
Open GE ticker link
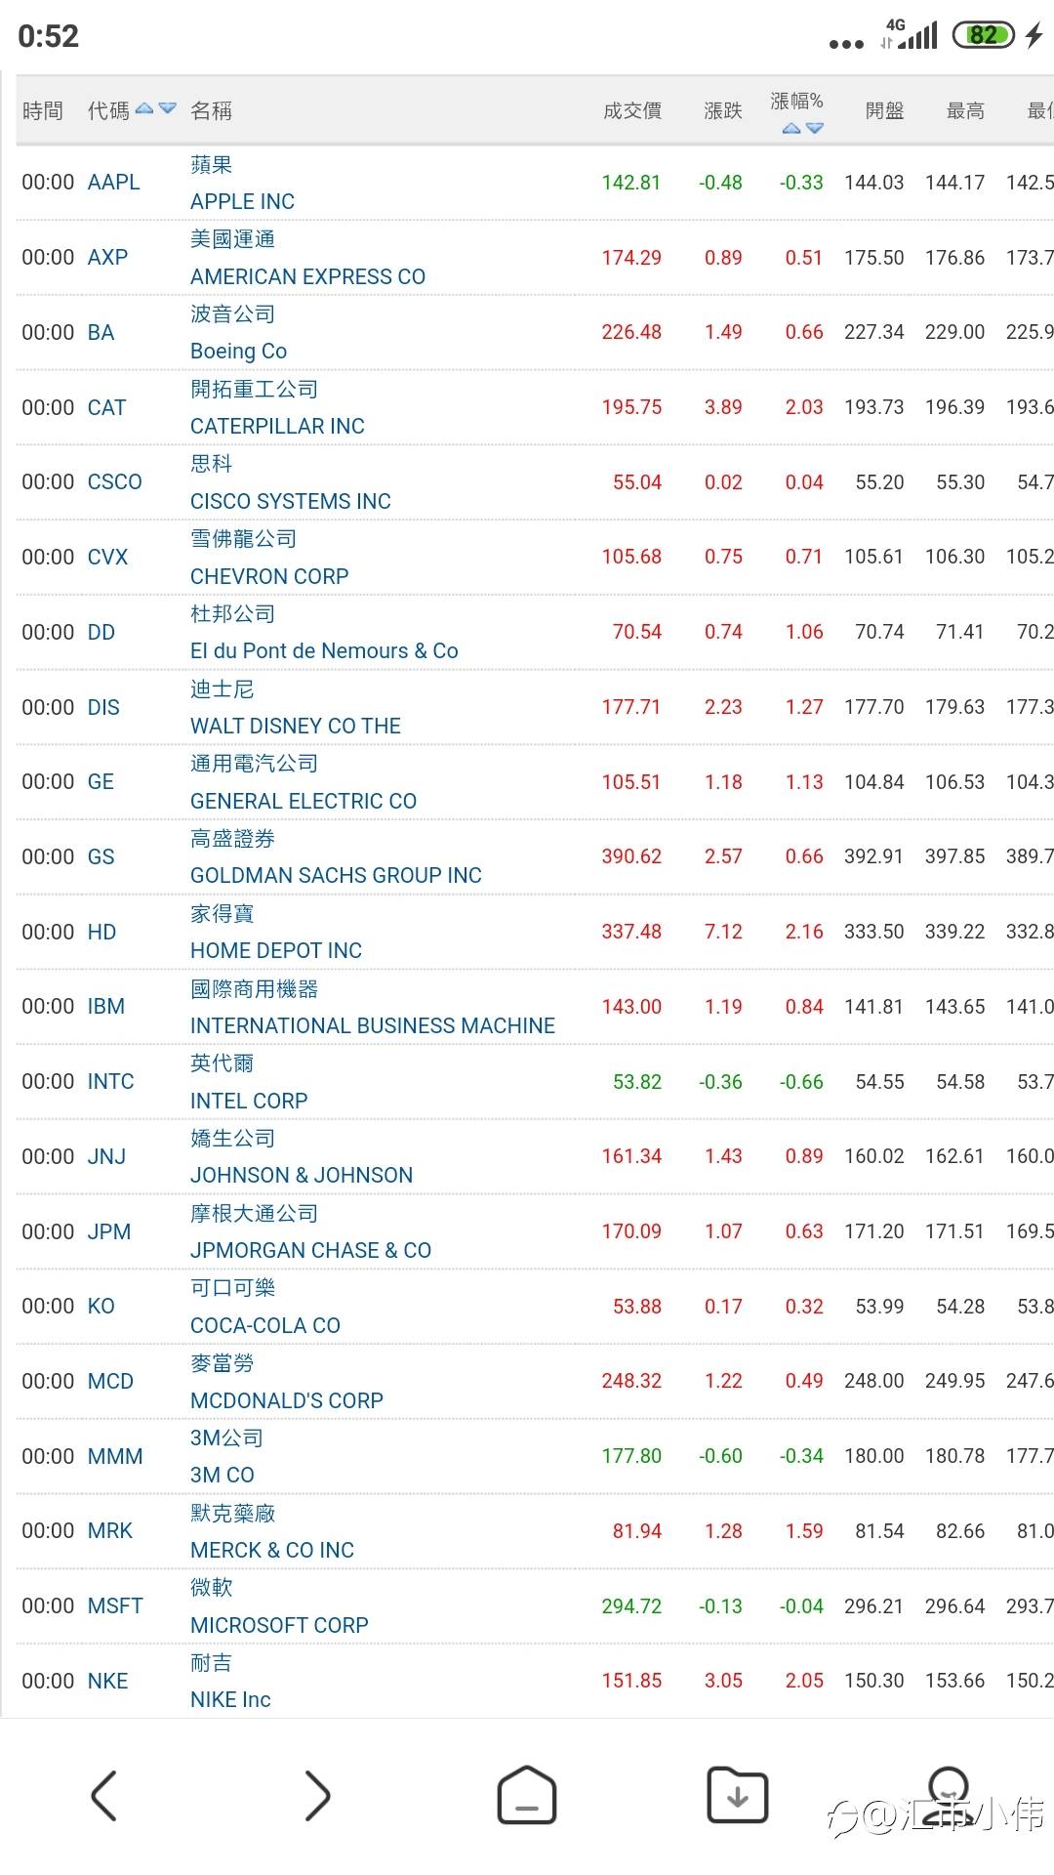[101, 782]
